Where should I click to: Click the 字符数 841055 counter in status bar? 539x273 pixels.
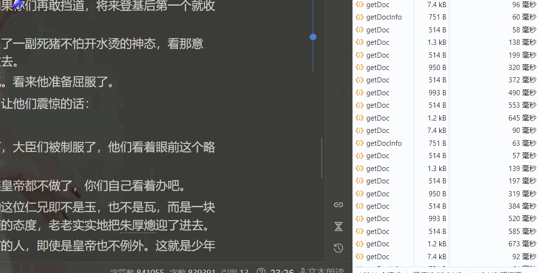[137, 271]
